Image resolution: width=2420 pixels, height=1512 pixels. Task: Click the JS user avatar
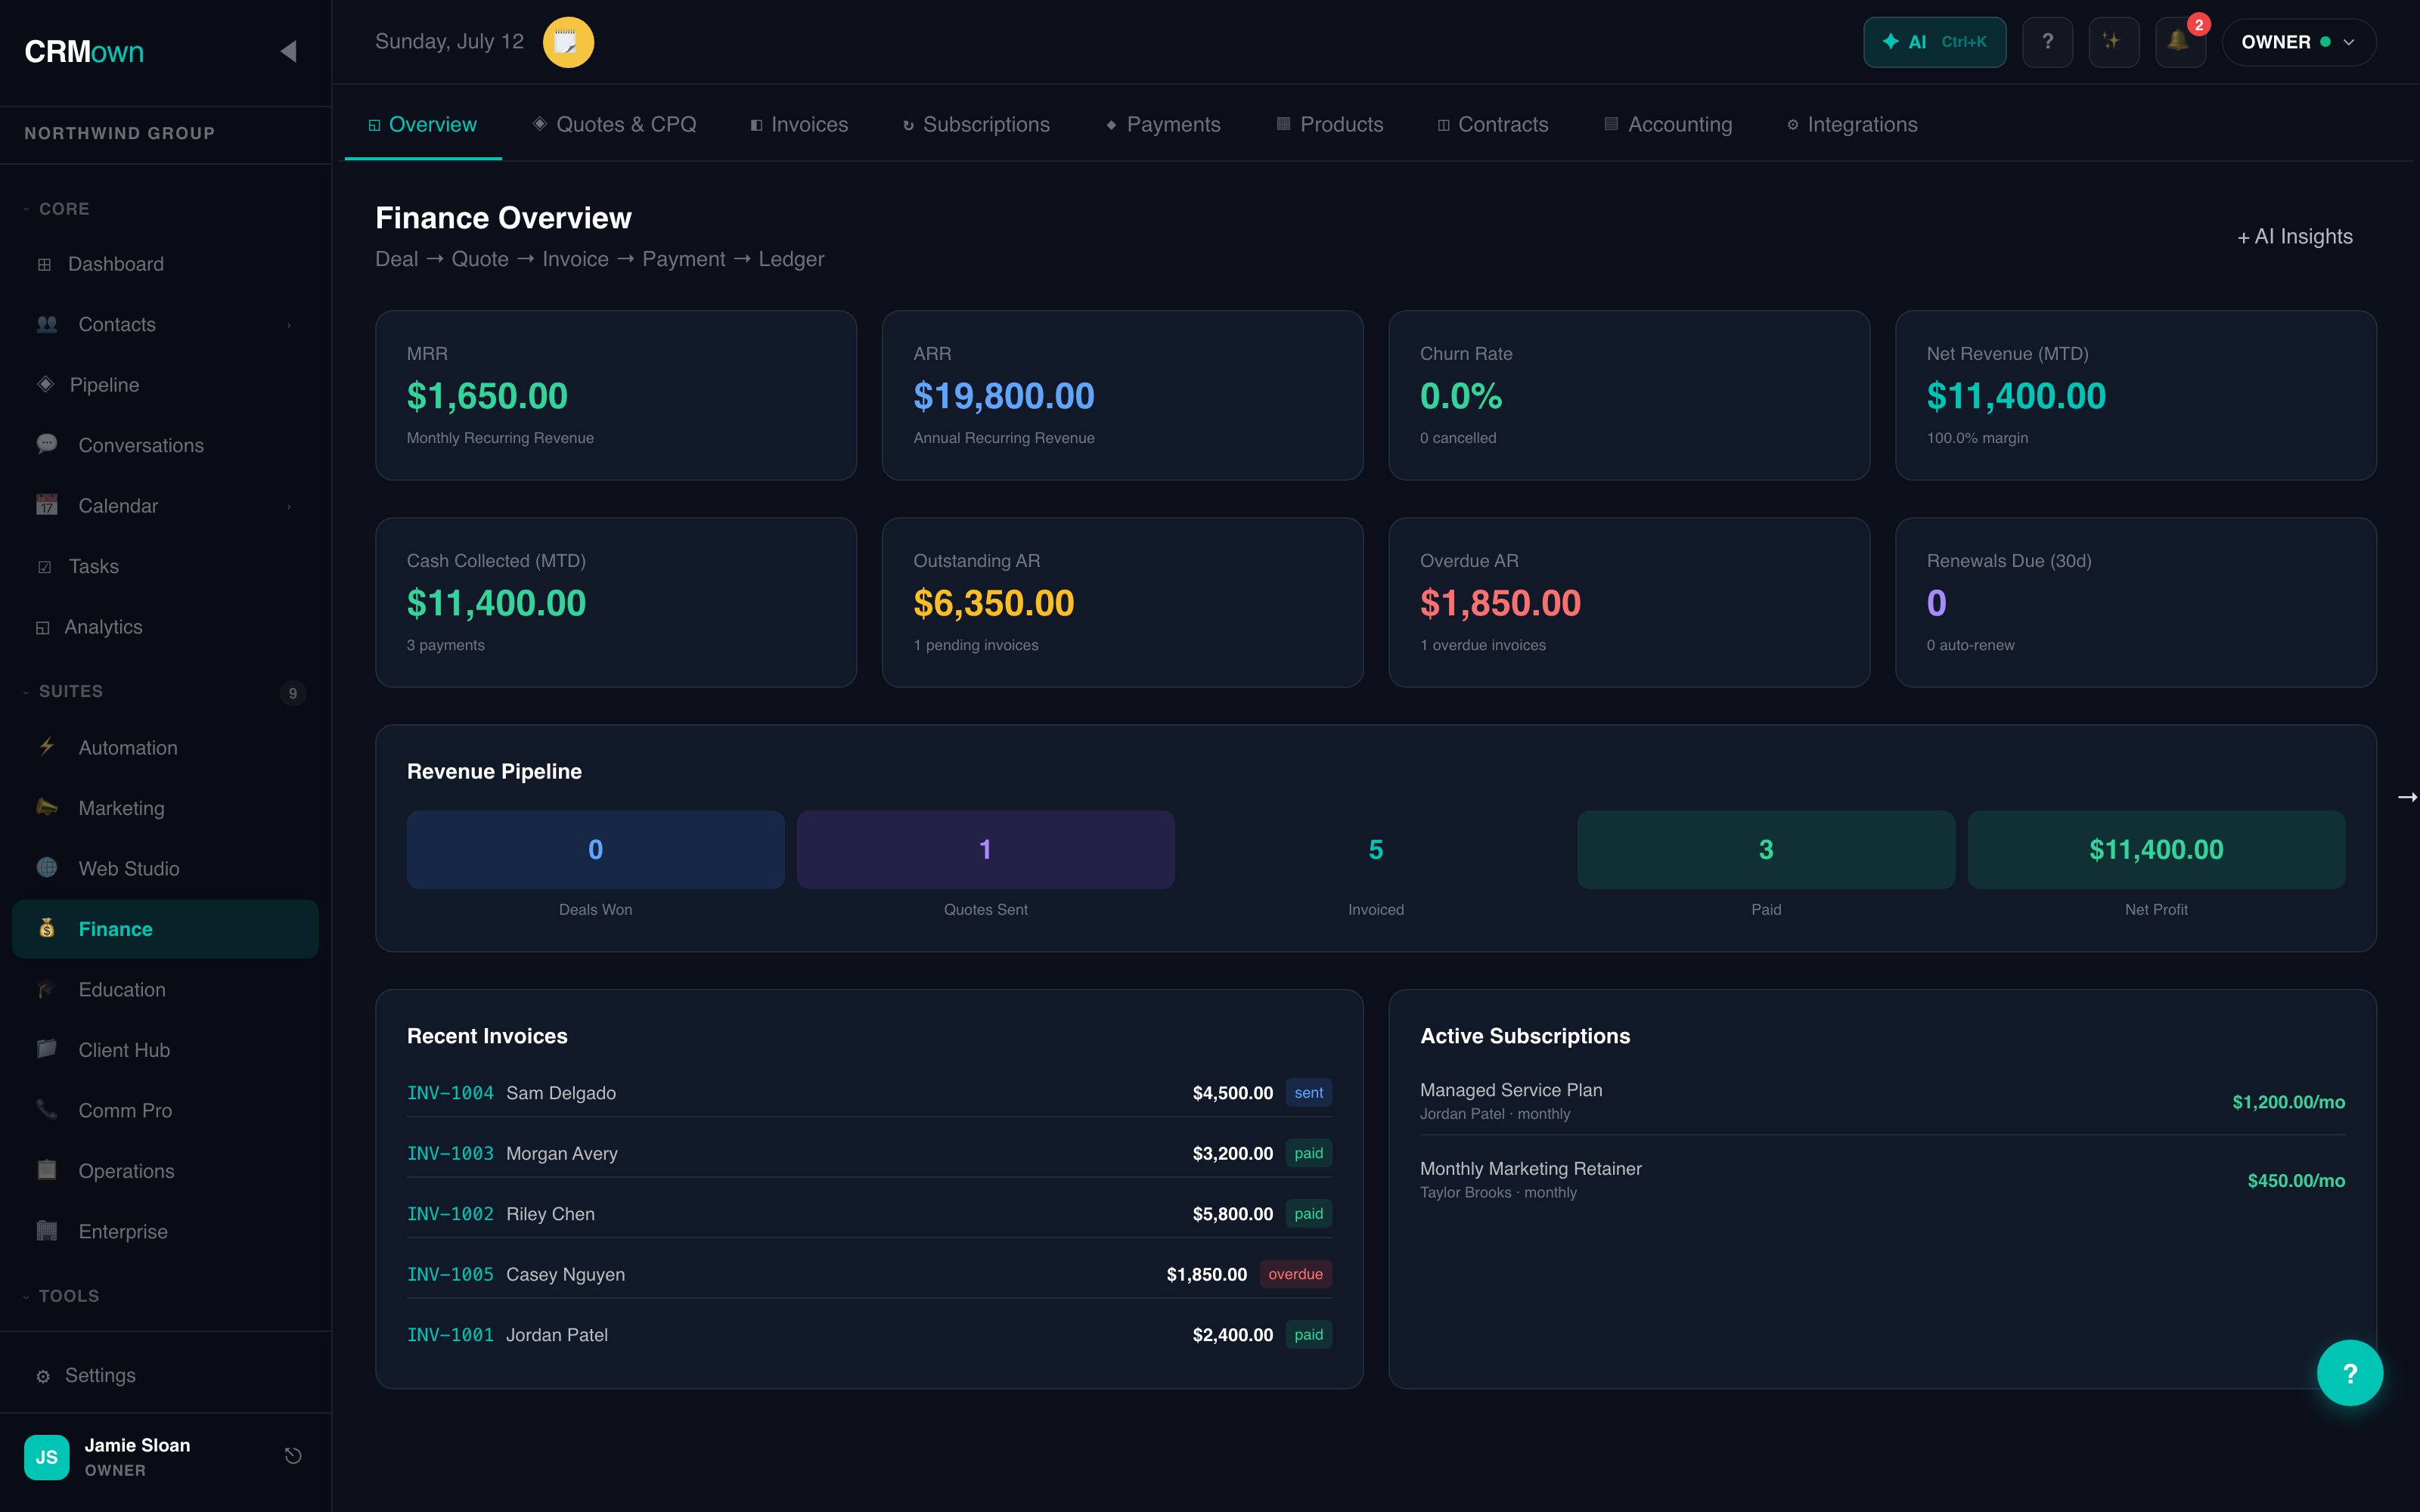click(47, 1457)
